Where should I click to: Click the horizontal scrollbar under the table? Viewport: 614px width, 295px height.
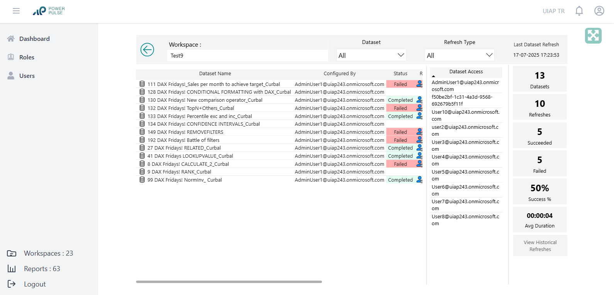click(229, 282)
